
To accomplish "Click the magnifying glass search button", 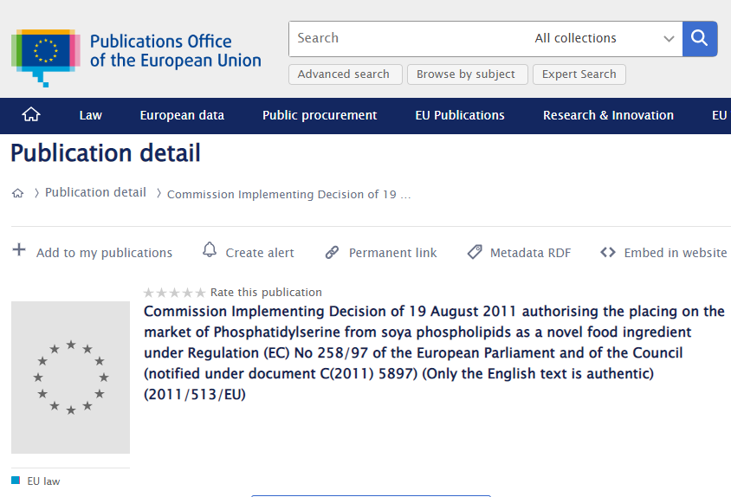I will point(700,39).
